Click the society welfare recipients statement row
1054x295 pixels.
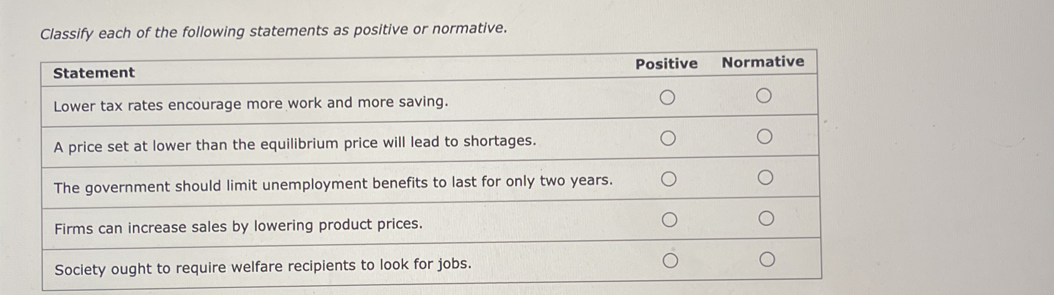point(263,265)
